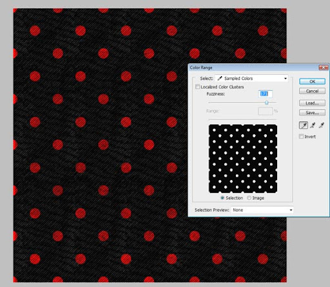The height and width of the screenshot is (287, 330).
Task: Click the Save... button
Action: (312, 112)
